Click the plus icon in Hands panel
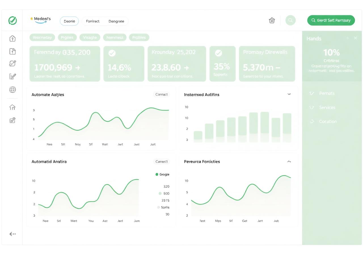The height and width of the screenshot is (254, 363). click(347, 38)
